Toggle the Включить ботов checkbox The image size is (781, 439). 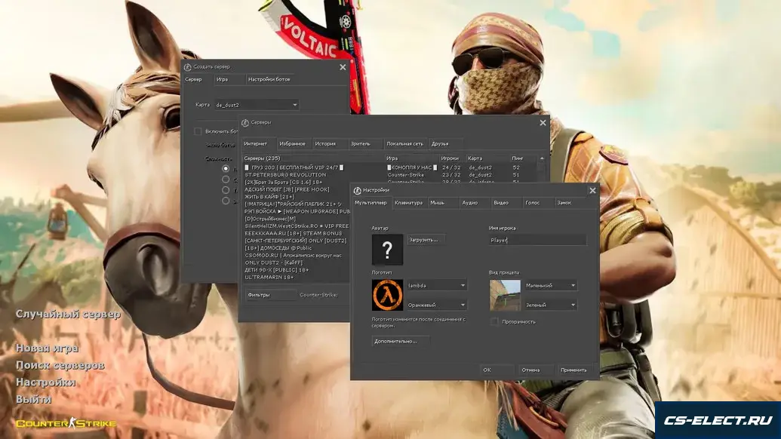pos(198,131)
